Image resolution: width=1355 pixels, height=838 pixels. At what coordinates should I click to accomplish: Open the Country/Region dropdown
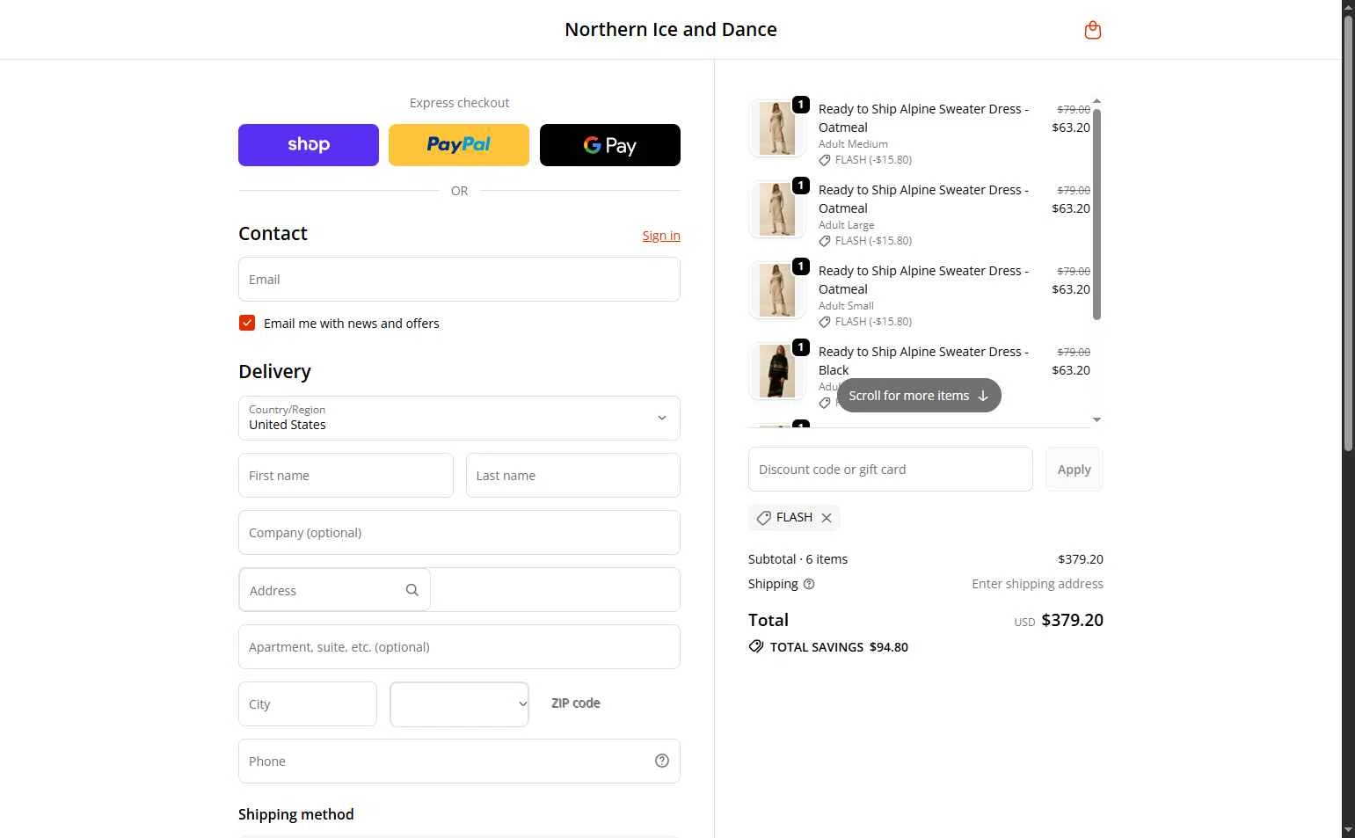pos(459,418)
